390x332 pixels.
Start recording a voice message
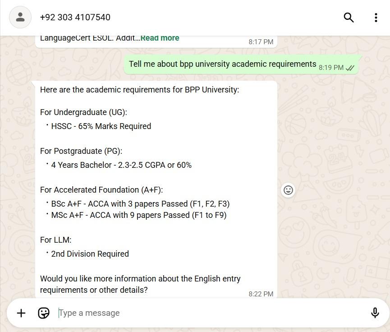[375, 313]
